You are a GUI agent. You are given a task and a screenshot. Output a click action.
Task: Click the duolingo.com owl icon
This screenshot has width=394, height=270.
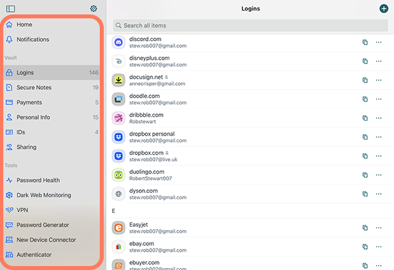click(x=118, y=175)
